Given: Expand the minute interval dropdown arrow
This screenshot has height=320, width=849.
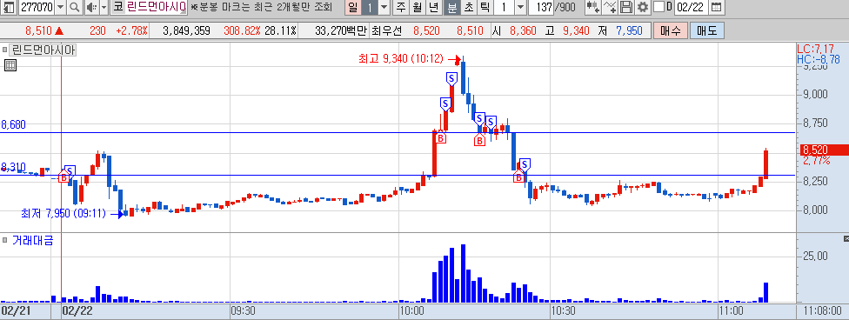Looking at the screenshot, I should point(521,8).
